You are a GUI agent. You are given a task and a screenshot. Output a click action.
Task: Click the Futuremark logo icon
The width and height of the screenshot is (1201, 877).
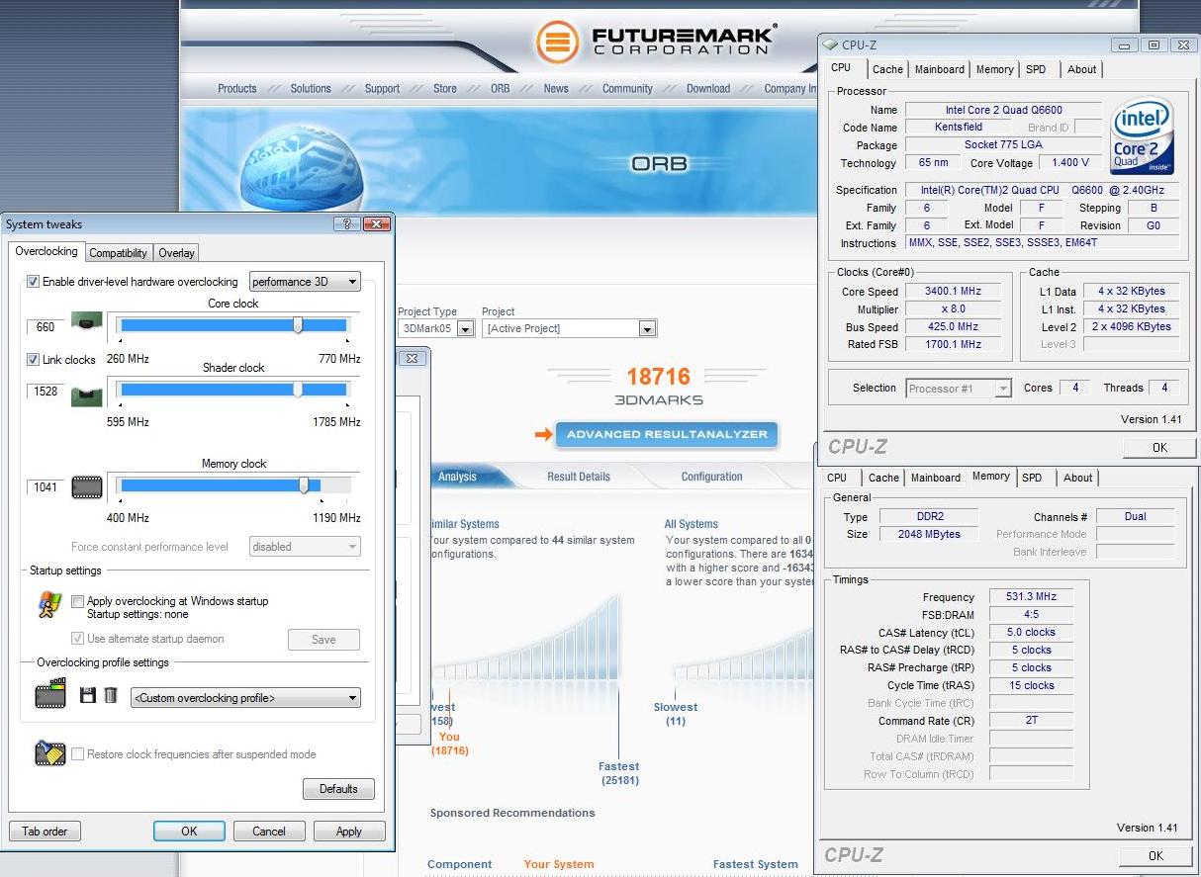(x=557, y=42)
